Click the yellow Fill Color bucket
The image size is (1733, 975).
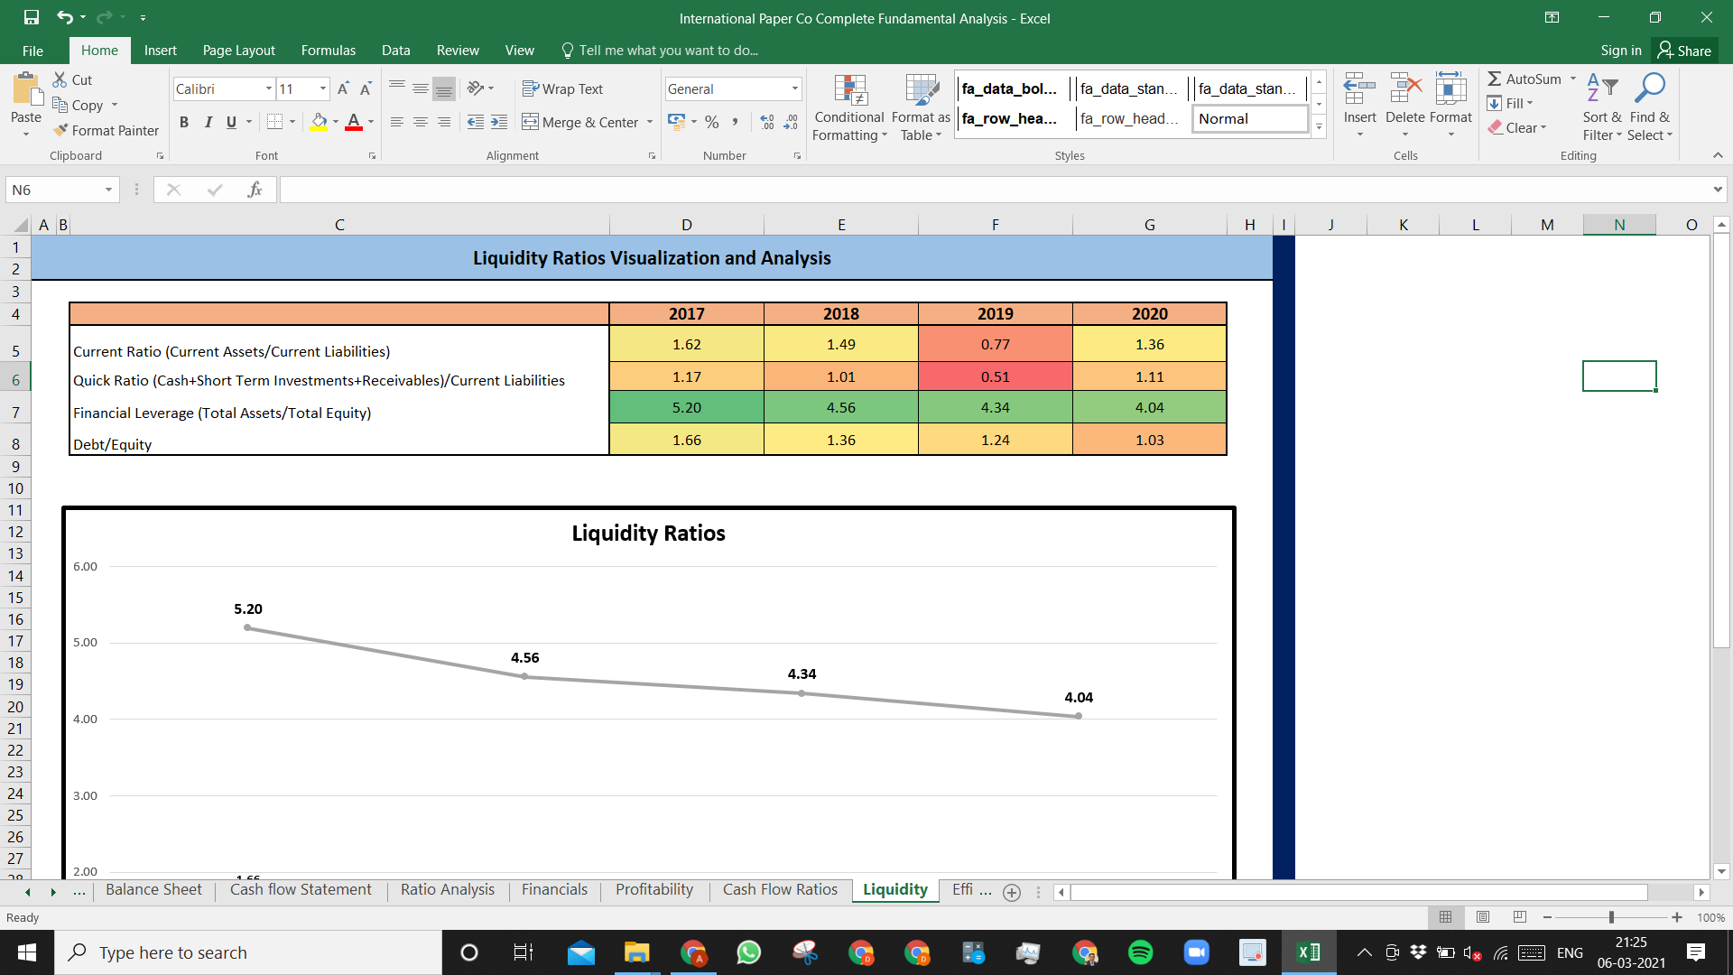[x=319, y=122]
